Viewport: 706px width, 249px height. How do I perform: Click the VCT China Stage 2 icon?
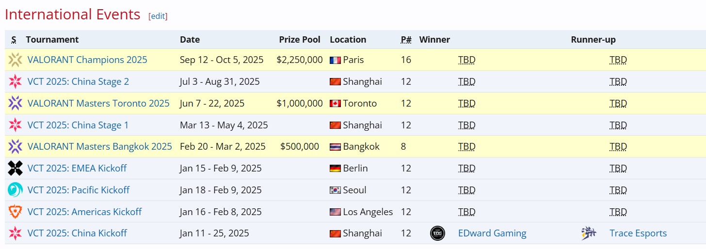(x=15, y=81)
